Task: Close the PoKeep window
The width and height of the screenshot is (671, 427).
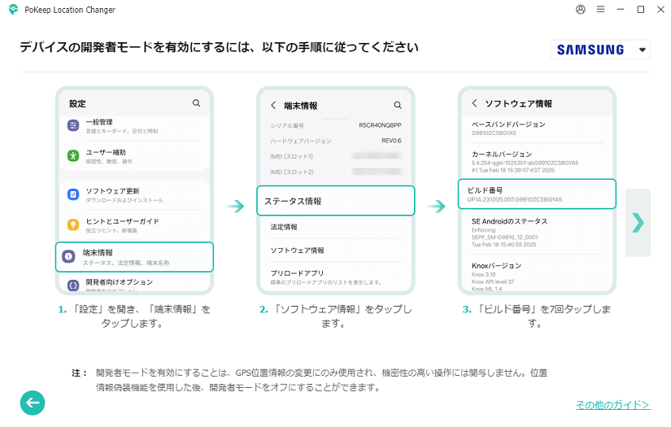Action: pyautogui.click(x=660, y=10)
